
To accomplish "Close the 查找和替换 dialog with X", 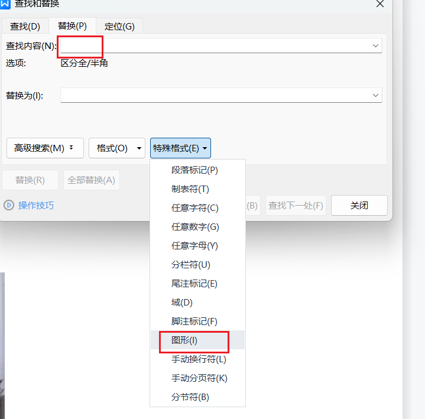I will point(380,4).
